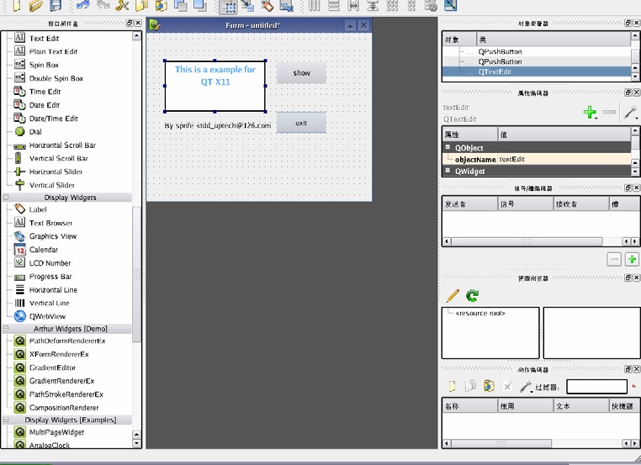The height and width of the screenshot is (465, 641).
Task: Collapse the Arthur Widgets [Demo] category
Action: 6,329
